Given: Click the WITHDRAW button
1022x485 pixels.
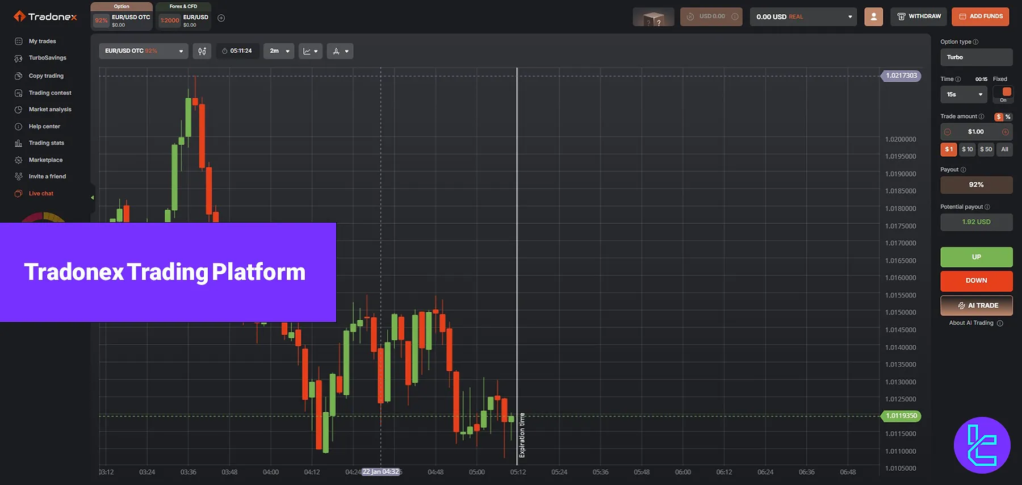Looking at the screenshot, I should tap(919, 16).
